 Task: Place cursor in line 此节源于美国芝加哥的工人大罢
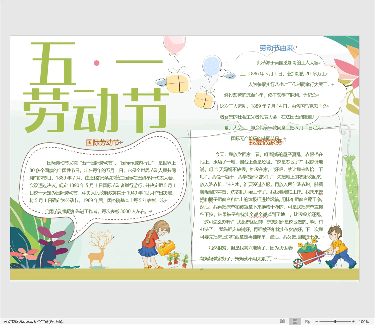(287, 63)
